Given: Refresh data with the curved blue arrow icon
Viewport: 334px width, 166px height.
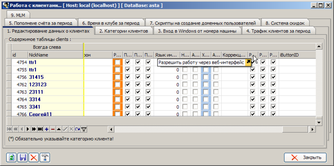Looking at the screenshot, I should 78,129.
